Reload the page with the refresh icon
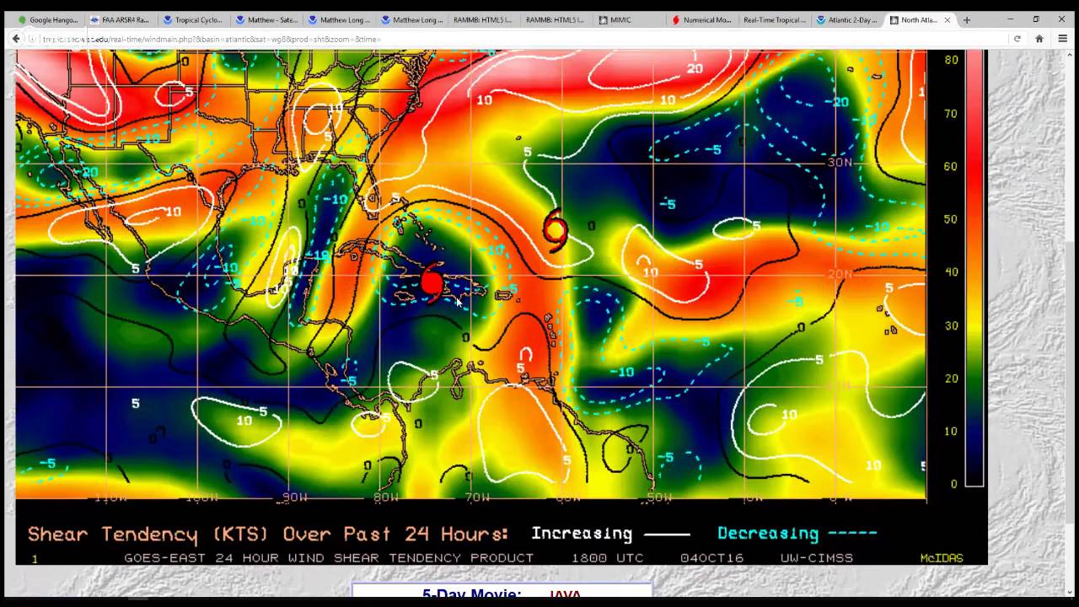 1017,39
